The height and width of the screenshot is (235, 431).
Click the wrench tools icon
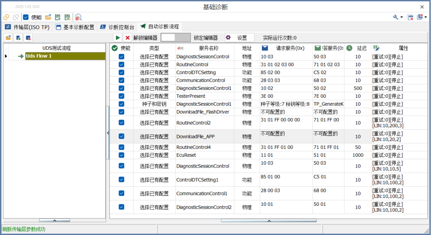(x=395, y=17)
